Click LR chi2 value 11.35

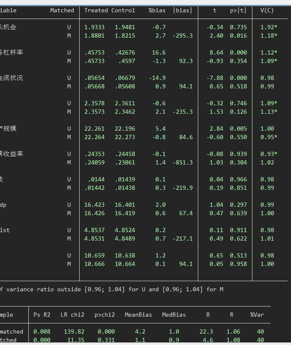76,340
